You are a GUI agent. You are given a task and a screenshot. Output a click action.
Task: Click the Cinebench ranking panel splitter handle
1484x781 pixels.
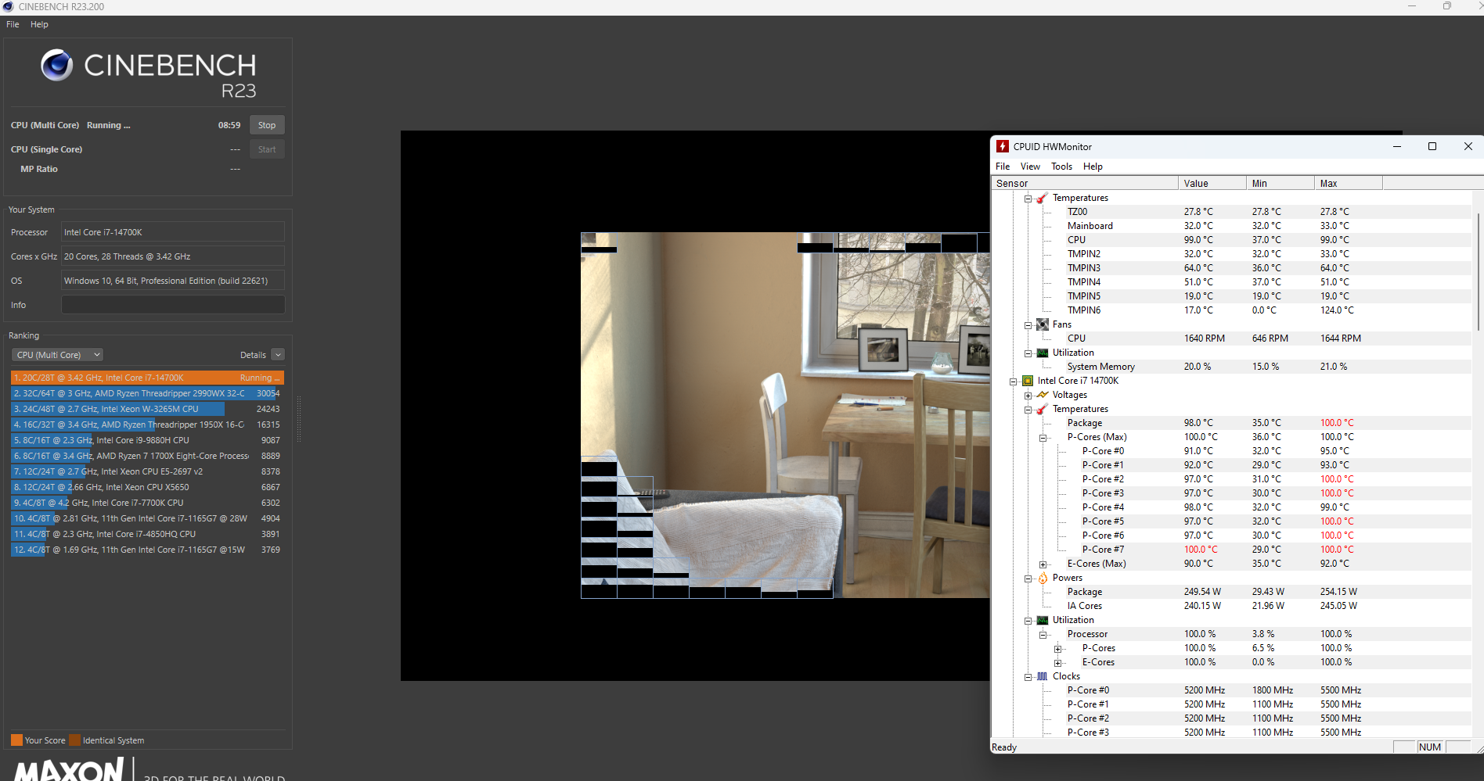pos(298,419)
